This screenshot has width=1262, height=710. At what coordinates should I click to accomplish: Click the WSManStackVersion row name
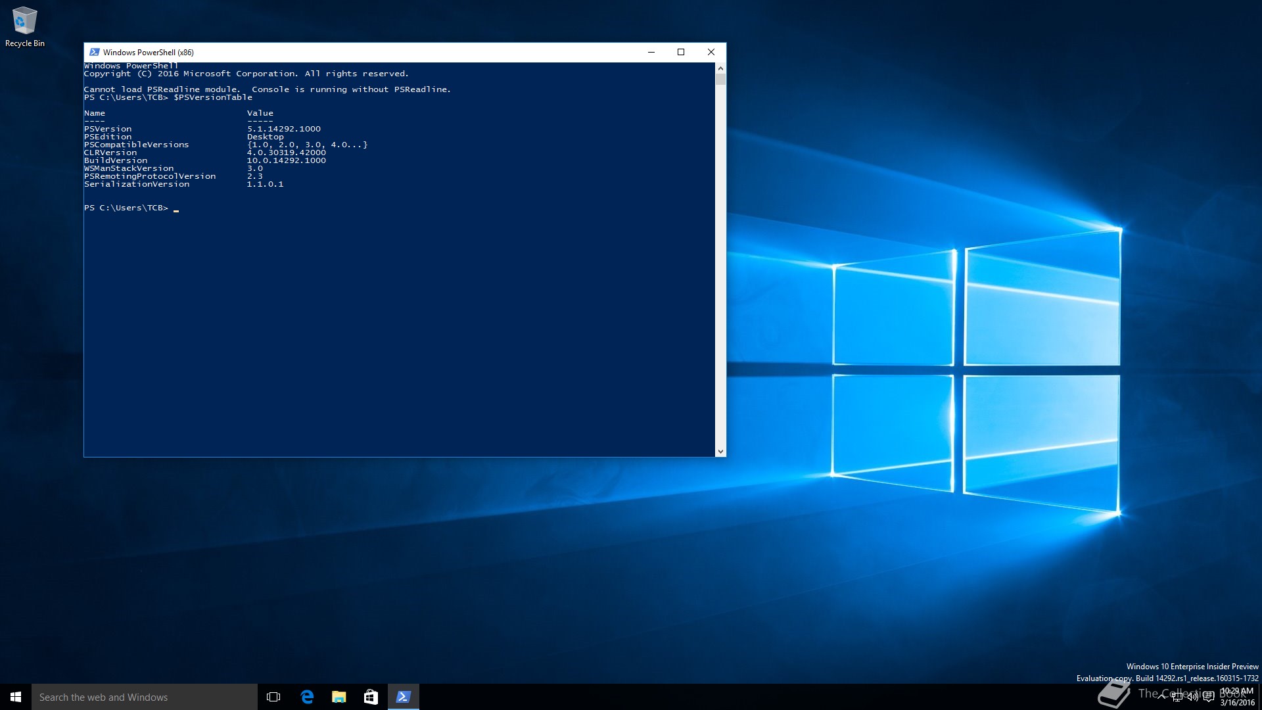tap(129, 168)
